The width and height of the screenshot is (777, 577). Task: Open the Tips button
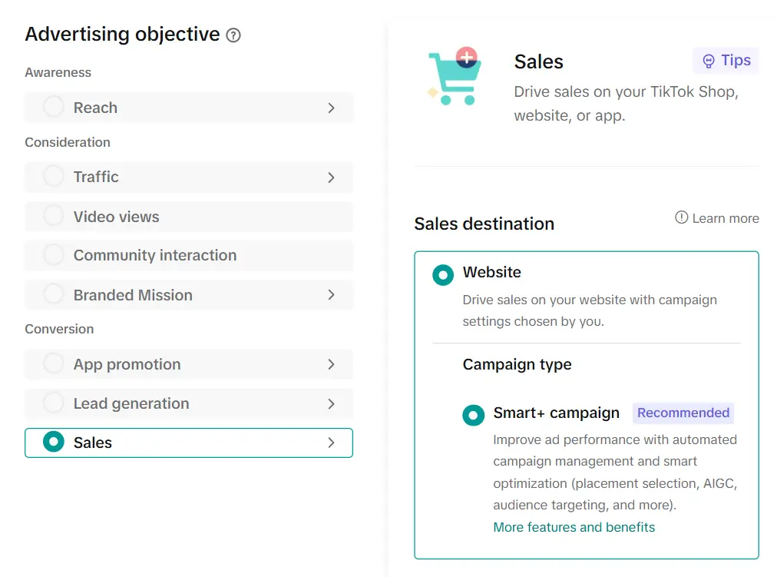pyautogui.click(x=726, y=61)
